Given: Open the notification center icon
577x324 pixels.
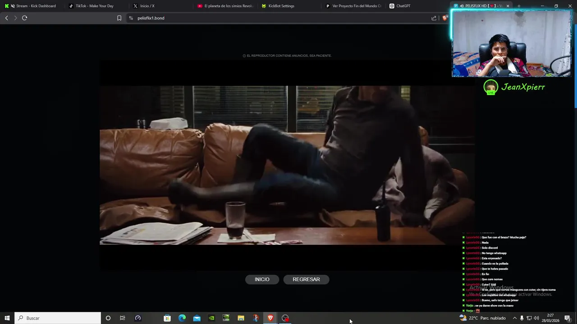Looking at the screenshot, I should 568,318.
